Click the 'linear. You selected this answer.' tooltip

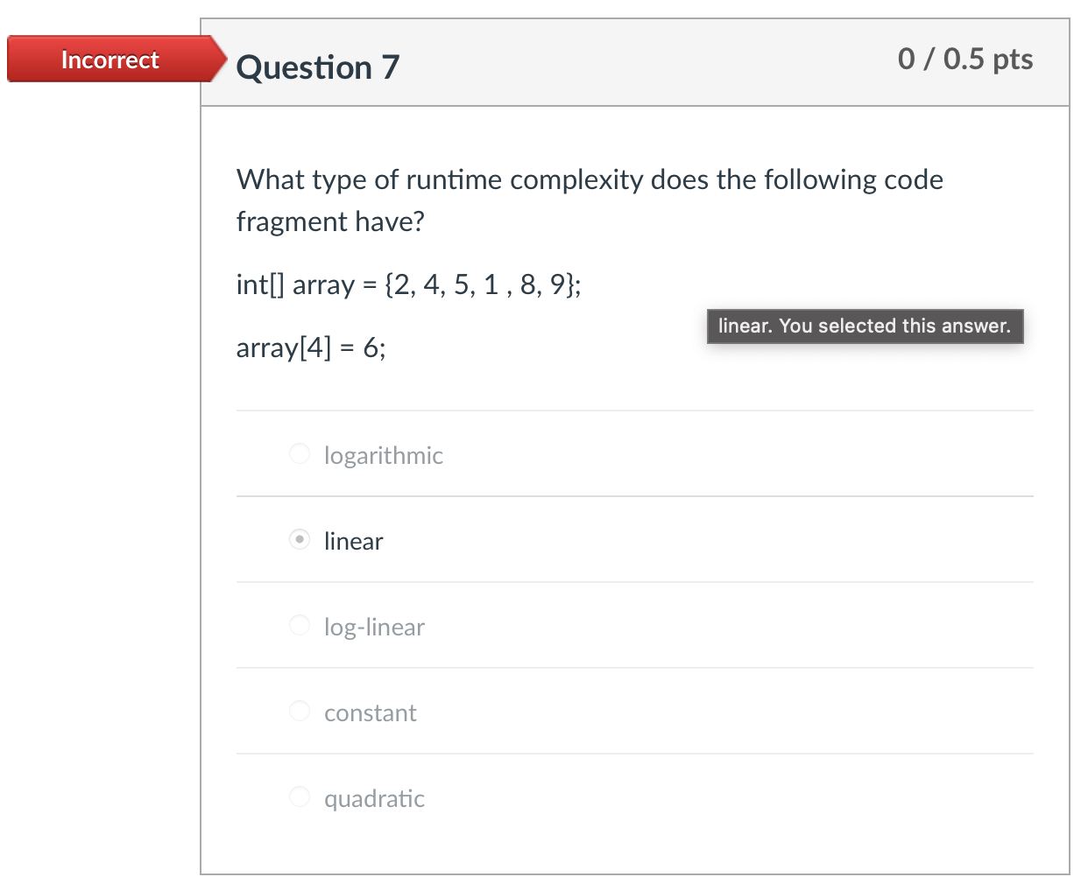[x=865, y=326]
